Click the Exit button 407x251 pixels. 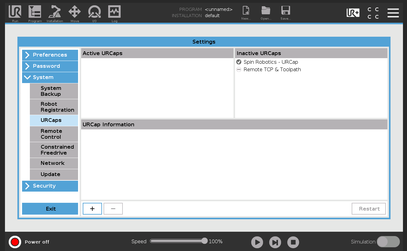(x=50, y=209)
